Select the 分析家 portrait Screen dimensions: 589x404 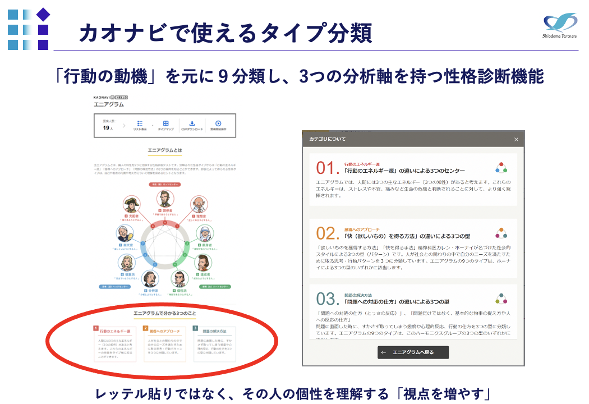[x=150, y=279]
